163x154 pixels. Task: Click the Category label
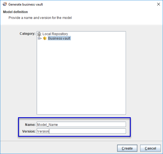click(28, 34)
